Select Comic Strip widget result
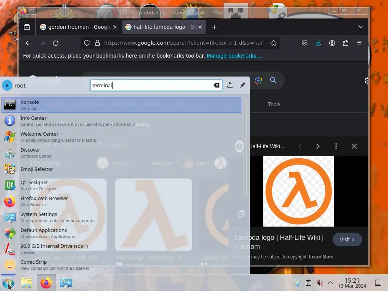 coord(121,265)
